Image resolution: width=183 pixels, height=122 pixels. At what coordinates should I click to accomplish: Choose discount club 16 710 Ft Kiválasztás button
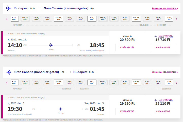(163, 48)
